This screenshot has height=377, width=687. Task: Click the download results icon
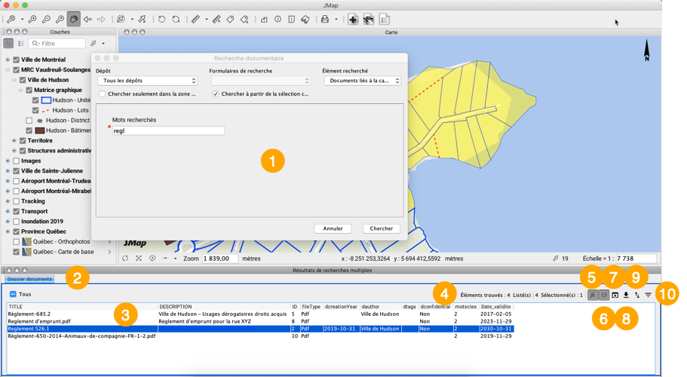click(x=626, y=295)
